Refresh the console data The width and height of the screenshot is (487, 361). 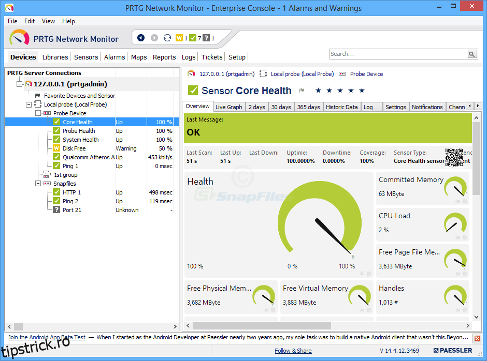167,38
